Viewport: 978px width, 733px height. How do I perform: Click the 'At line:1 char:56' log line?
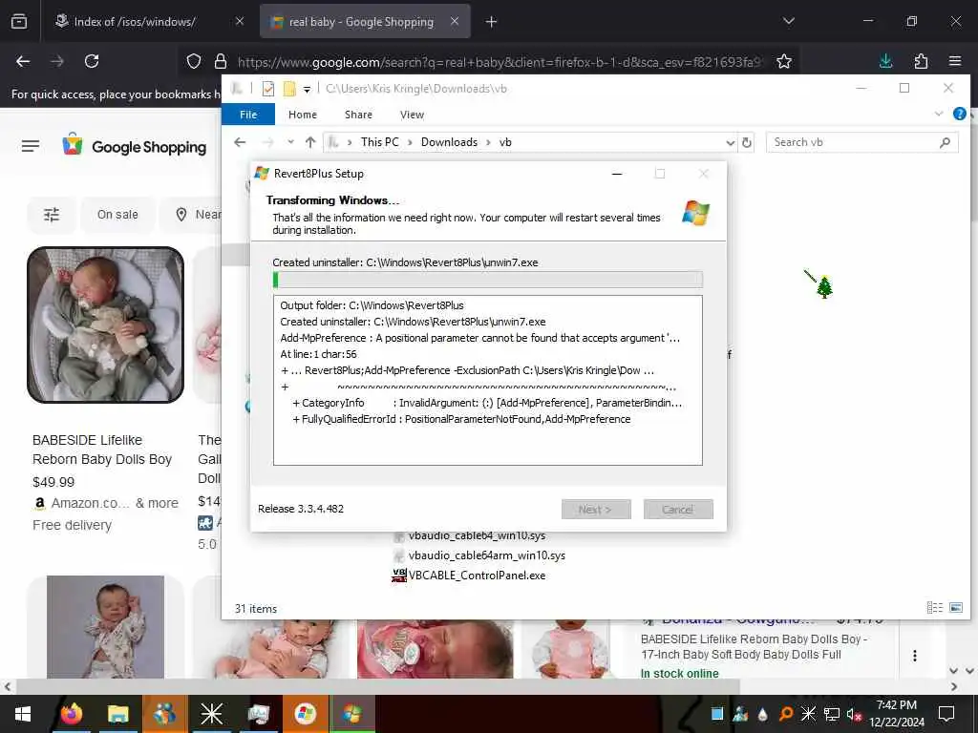click(319, 354)
